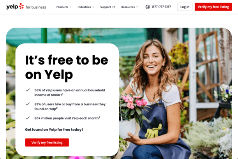
Task: Click the Log in button
Action: (x=185, y=7)
